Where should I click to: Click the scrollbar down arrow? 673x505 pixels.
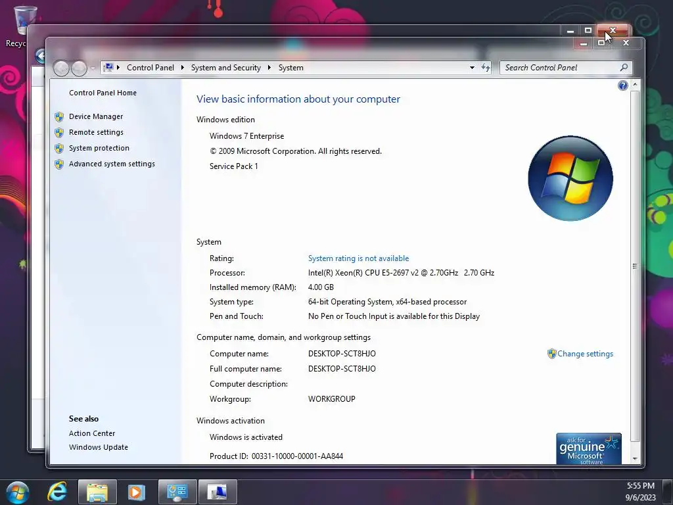636,458
